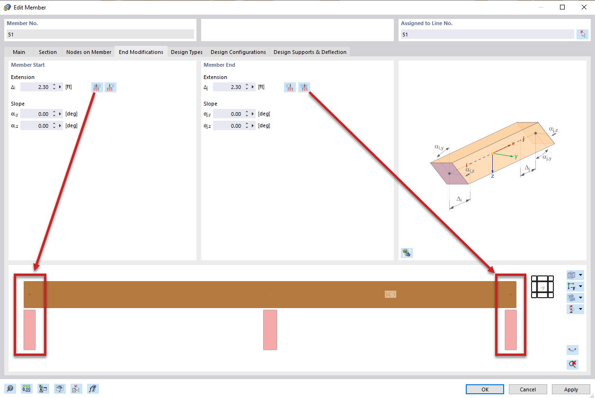
Task: Open the Help icon in the bottom toolbar
Action: click(9, 389)
